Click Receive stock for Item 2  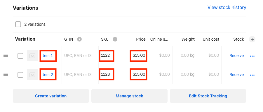[236, 75]
